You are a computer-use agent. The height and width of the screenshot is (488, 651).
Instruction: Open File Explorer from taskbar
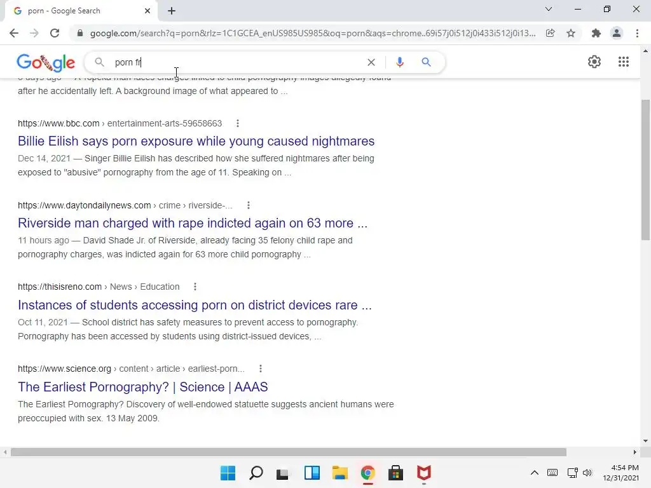coord(339,473)
